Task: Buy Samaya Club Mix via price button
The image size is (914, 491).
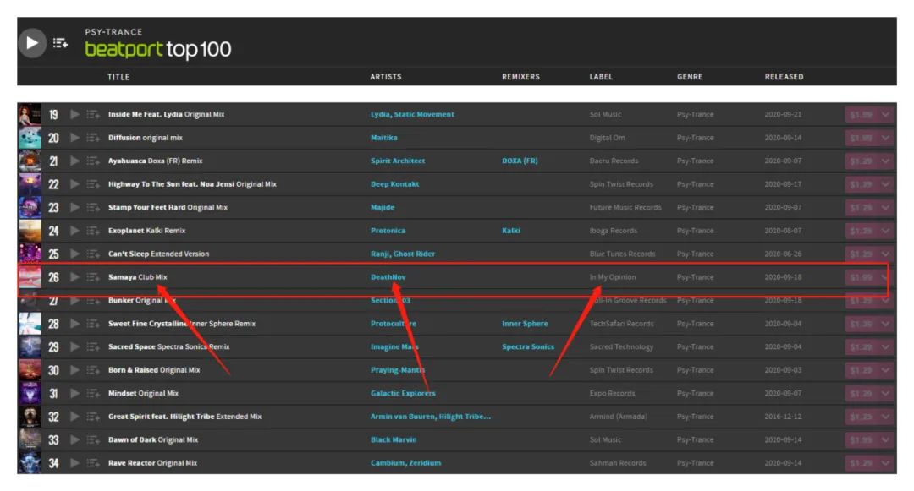Action: (862, 277)
